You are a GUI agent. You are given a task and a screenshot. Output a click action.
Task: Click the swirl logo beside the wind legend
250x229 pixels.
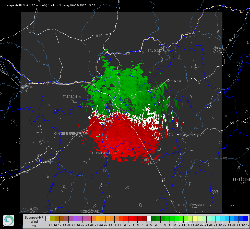coord(9,220)
